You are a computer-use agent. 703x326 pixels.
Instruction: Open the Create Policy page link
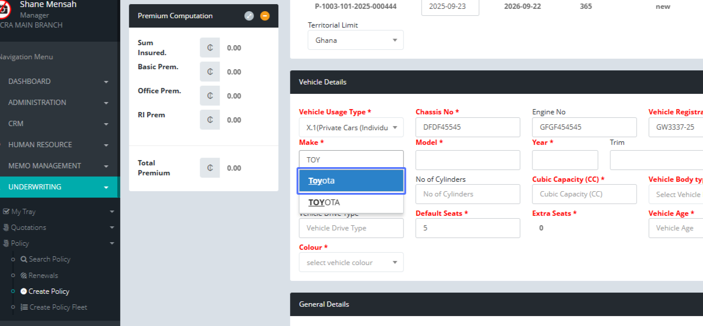pyautogui.click(x=49, y=291)
